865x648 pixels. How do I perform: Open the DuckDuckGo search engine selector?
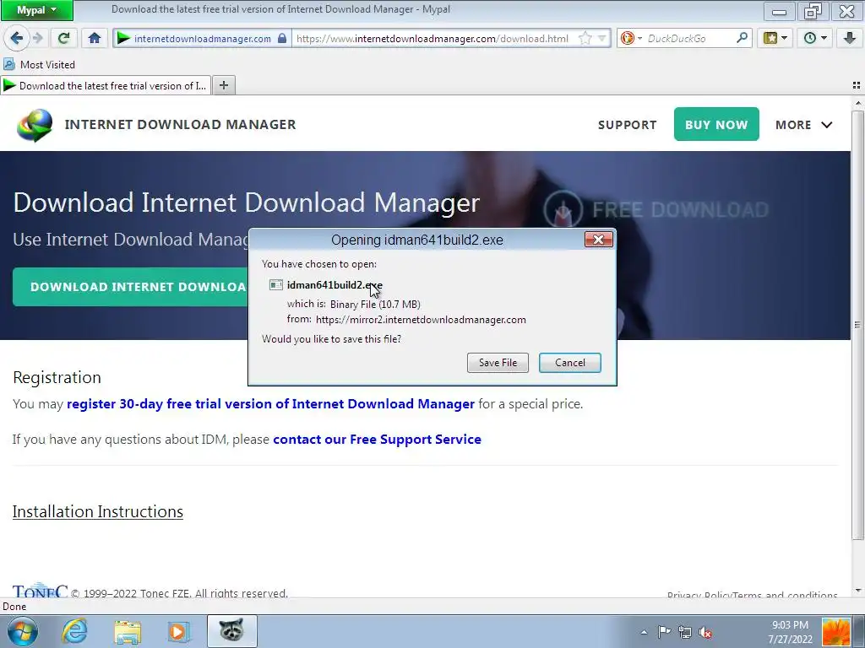tap(631, 38)
